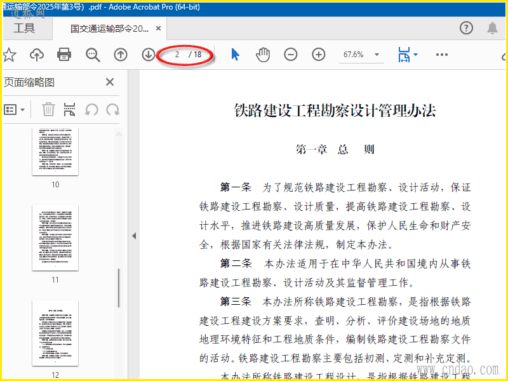Switch to the 国交通运输部令20... document tab
This screenshot has width=508, height=381.
point(109,29)
